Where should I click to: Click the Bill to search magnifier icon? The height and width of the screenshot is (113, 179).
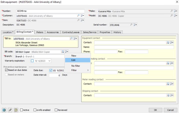[71, 39]
